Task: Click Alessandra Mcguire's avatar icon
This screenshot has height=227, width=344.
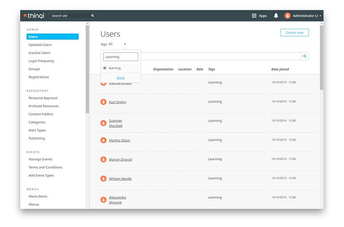Action: pos(103,200)
